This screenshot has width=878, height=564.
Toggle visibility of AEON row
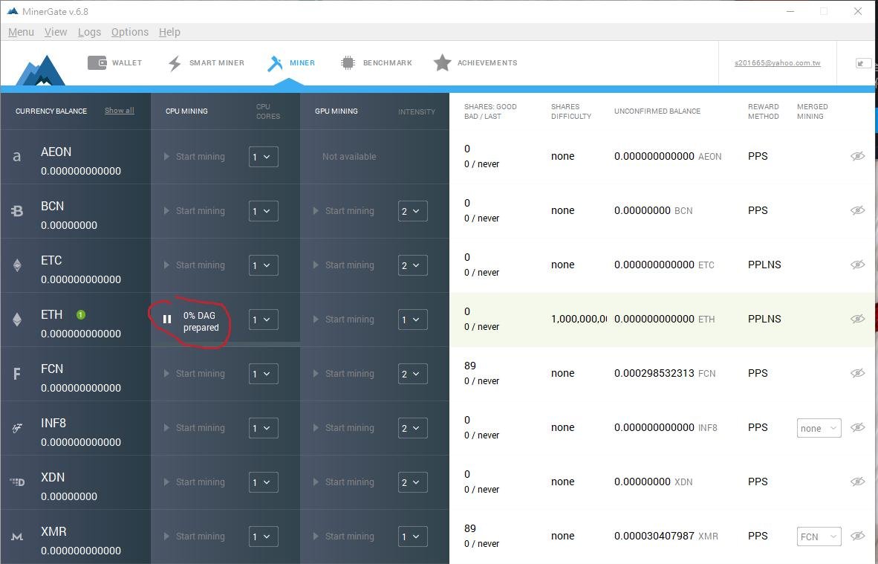point(857,156)
